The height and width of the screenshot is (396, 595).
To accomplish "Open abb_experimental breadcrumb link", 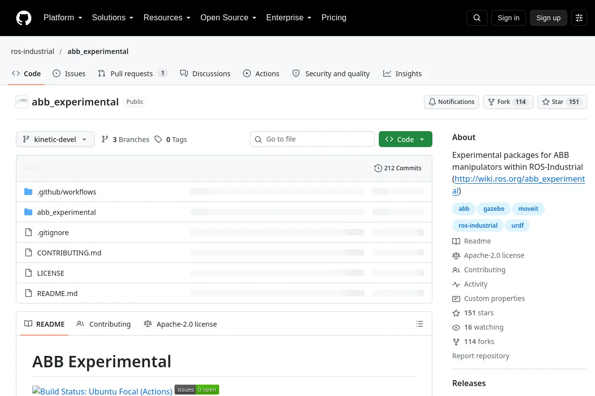I will coord(98,51).
